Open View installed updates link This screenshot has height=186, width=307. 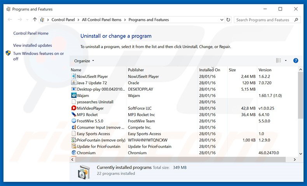click(33, 45)
